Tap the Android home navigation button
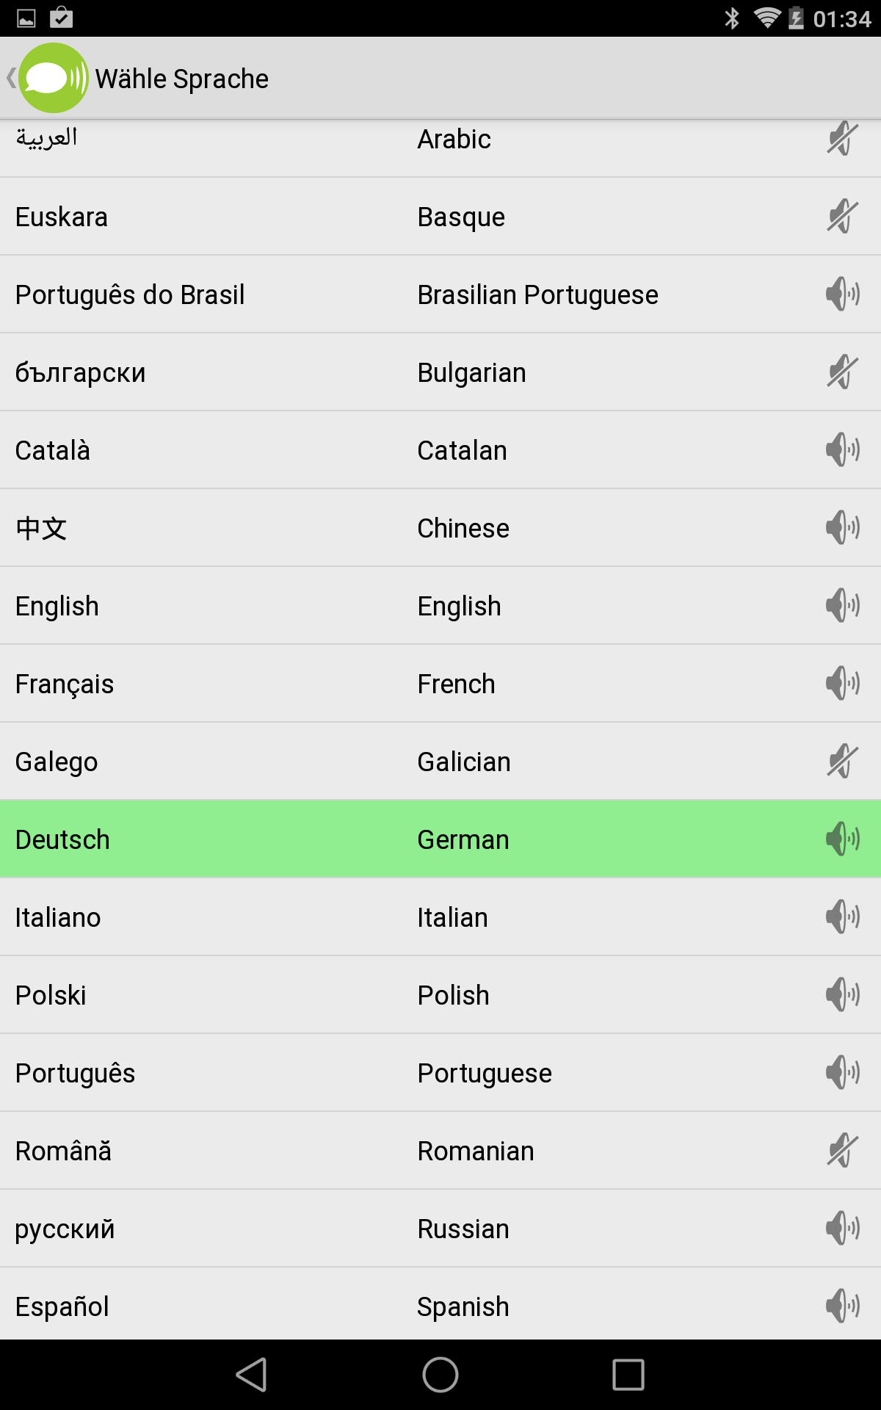The width and height of the screenshot is (881, 1410). click(x=440, y=1375)
